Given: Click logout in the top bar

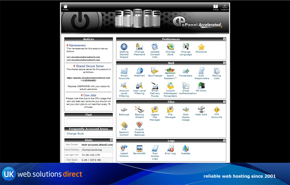Looking at the screenshot, I should coord(225,7).
